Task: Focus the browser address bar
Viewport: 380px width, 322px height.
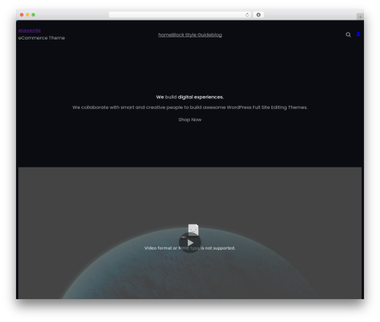Action: point(180,15)
